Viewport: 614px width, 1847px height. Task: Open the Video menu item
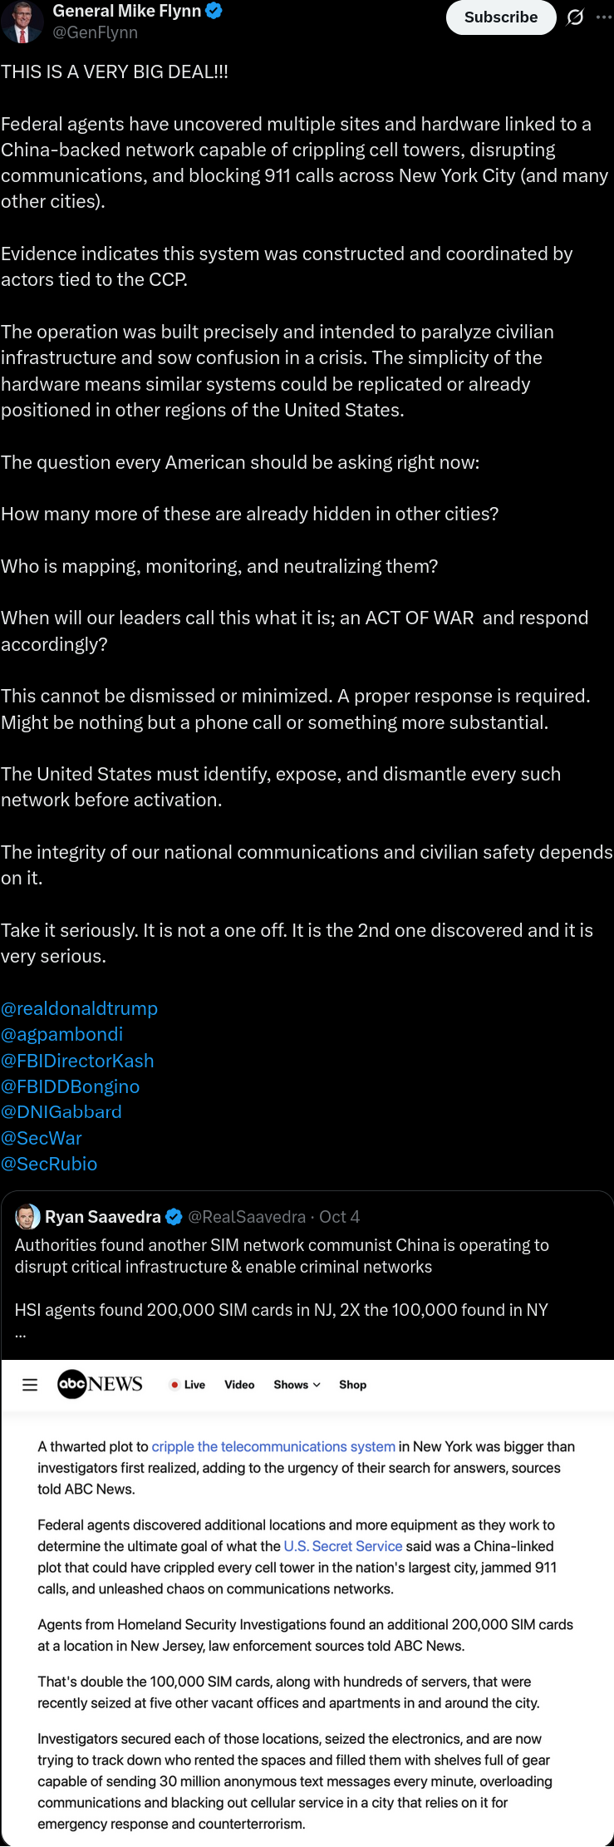pyautogui.click(x=239, y=1385)
